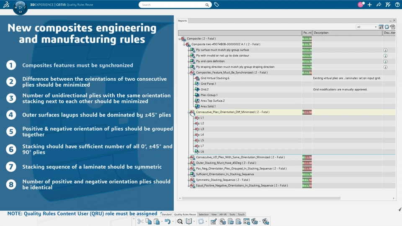
Task: Switch to the AR-VR tab
Action: (223, 214)
